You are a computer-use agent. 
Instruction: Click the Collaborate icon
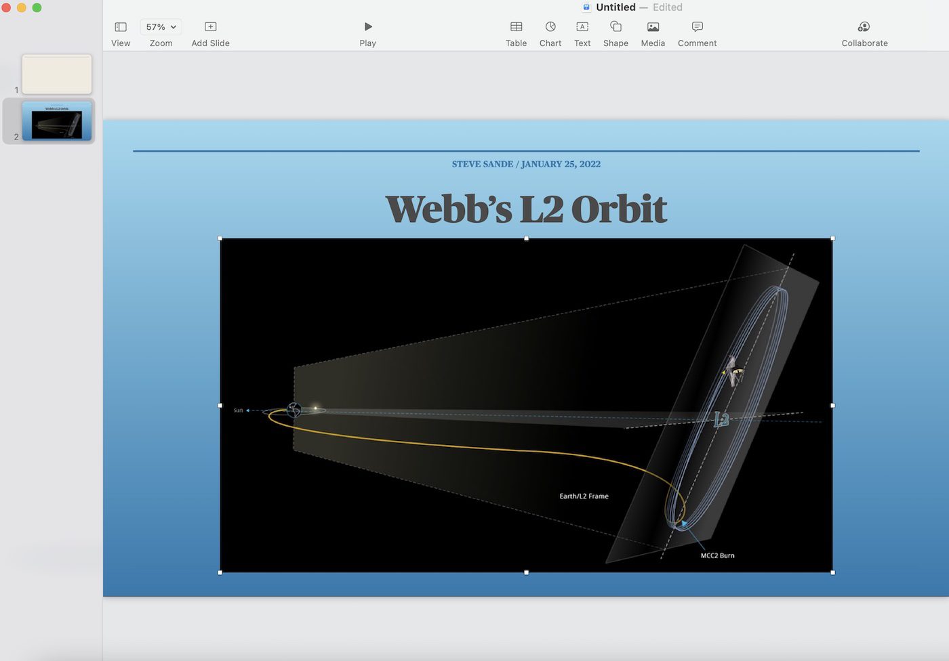pyautogui.click(x=864, y=27)
